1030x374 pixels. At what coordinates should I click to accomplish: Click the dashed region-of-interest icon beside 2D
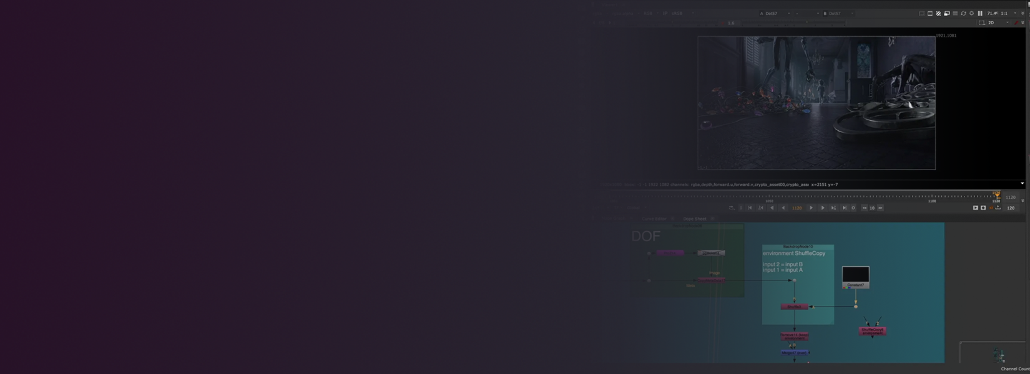(982, 22)
